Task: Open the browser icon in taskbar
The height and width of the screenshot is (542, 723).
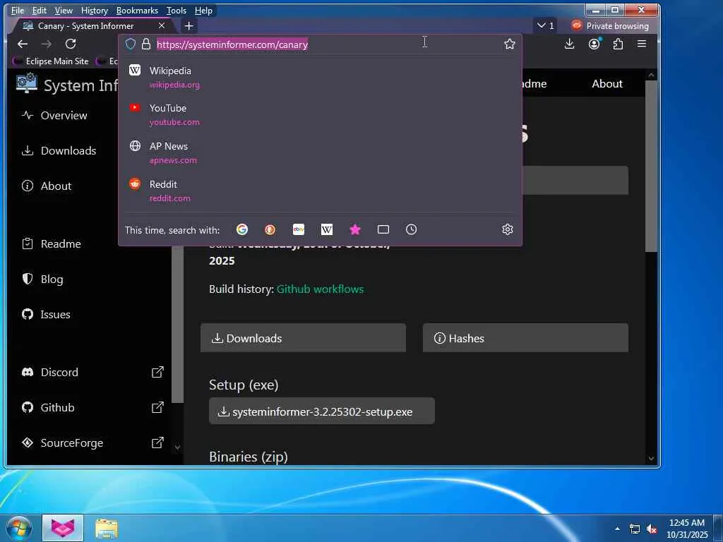Action: [63, 528]
